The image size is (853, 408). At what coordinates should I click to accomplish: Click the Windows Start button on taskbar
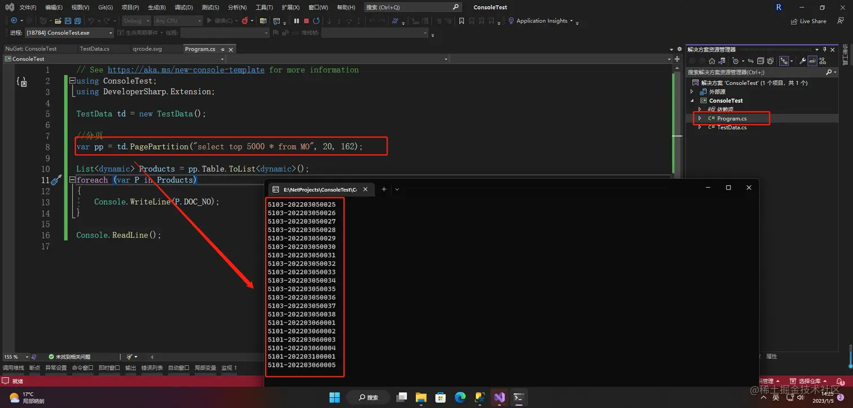click(335, 397)
